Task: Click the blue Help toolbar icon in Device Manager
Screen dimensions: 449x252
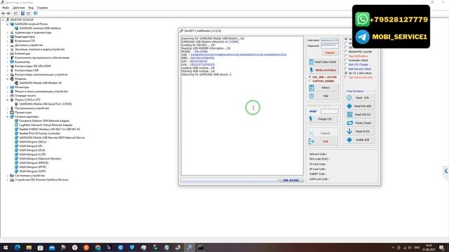Action: 22,13
